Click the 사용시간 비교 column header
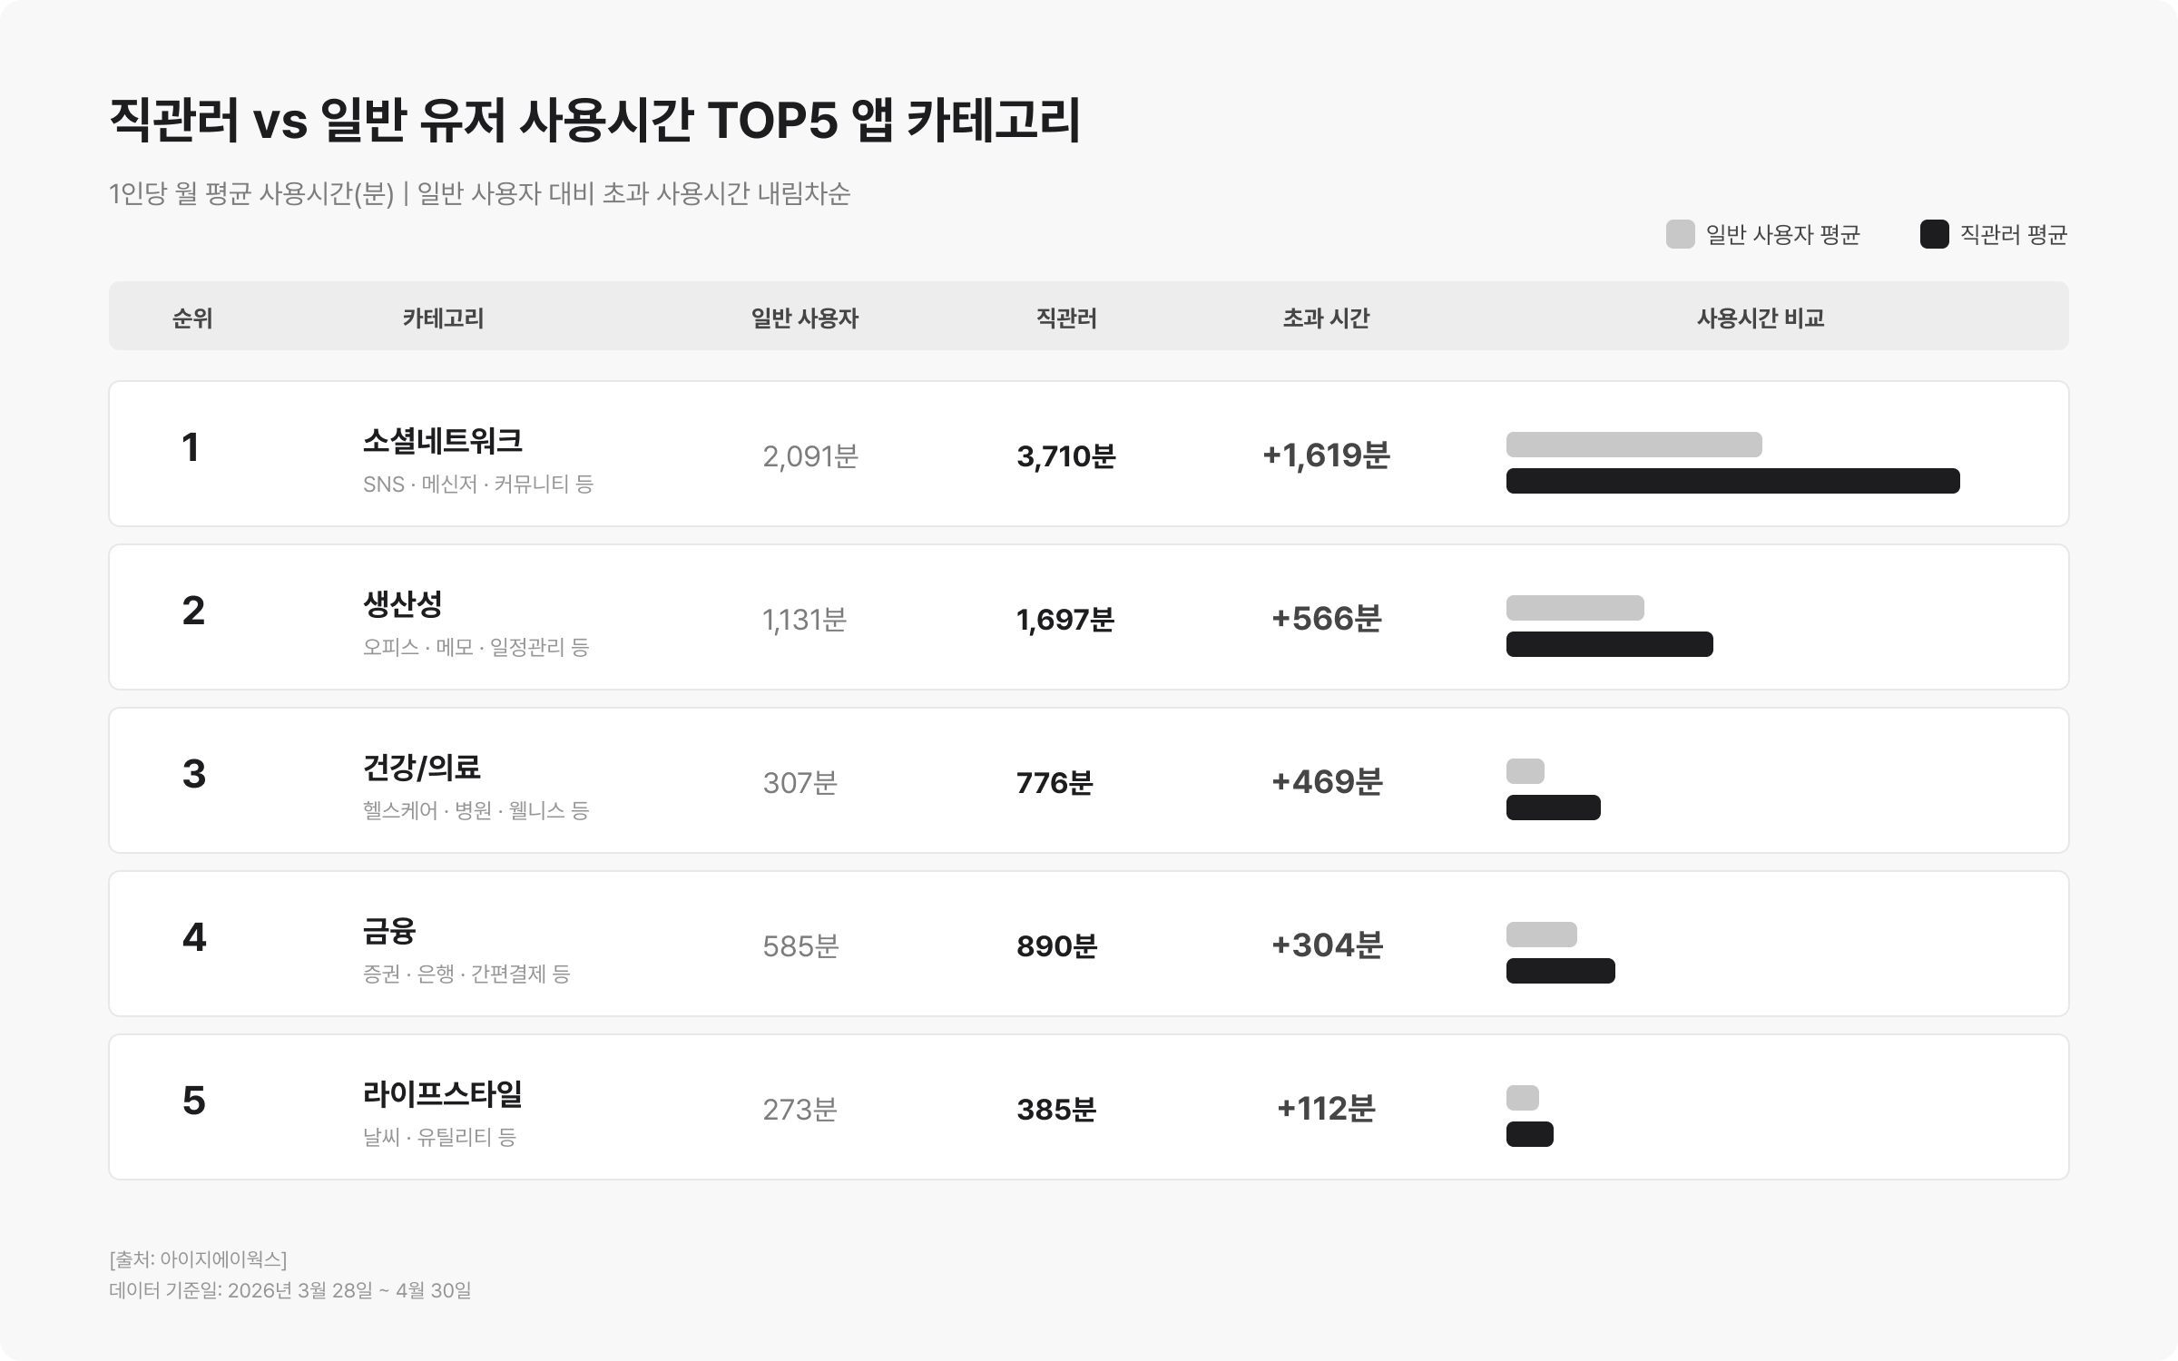This screenshot has height=1361, width=2178. [x=1761, y=318]
